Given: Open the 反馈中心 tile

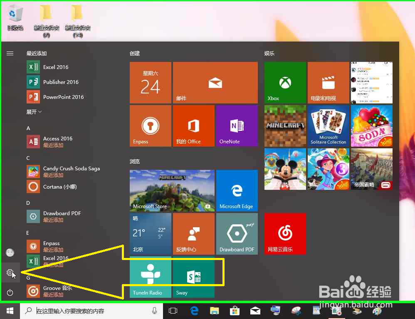Looking at the screenshot, I should click(193, 234).
